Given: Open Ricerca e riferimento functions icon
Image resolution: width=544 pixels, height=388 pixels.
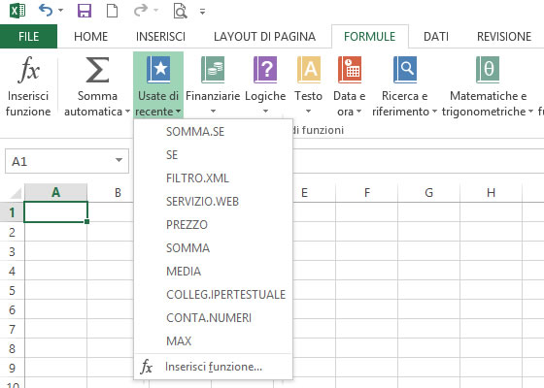Looking at the screenshot, I should (405, 70).
